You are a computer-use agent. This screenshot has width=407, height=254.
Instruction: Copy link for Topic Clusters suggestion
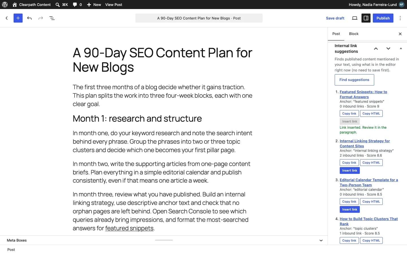point(349,240)
